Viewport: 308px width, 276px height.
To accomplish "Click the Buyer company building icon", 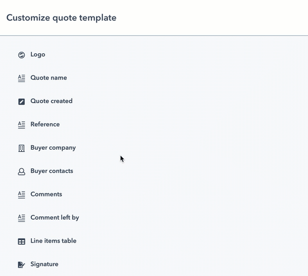I will point(22,148).
